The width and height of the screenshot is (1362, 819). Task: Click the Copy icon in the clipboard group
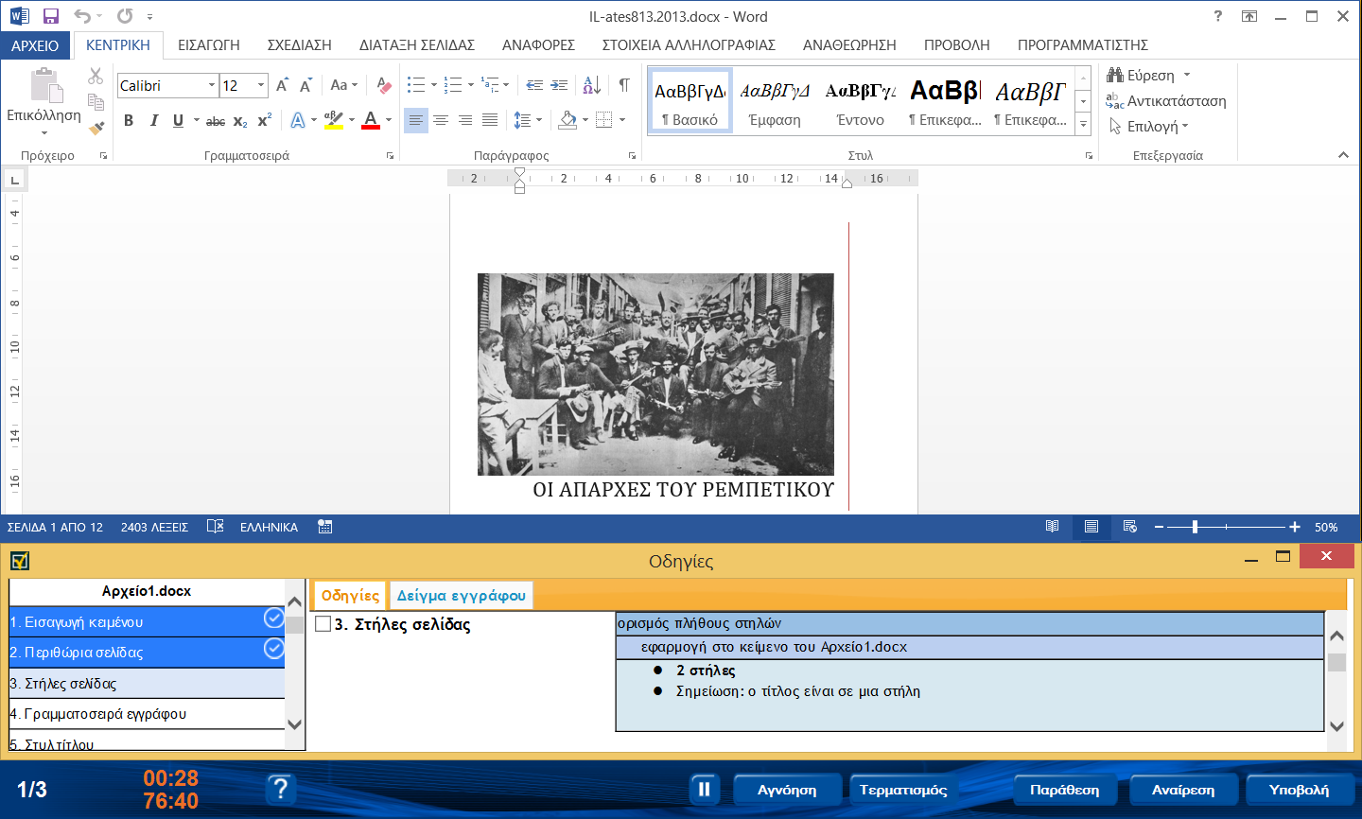click(96, 102)
